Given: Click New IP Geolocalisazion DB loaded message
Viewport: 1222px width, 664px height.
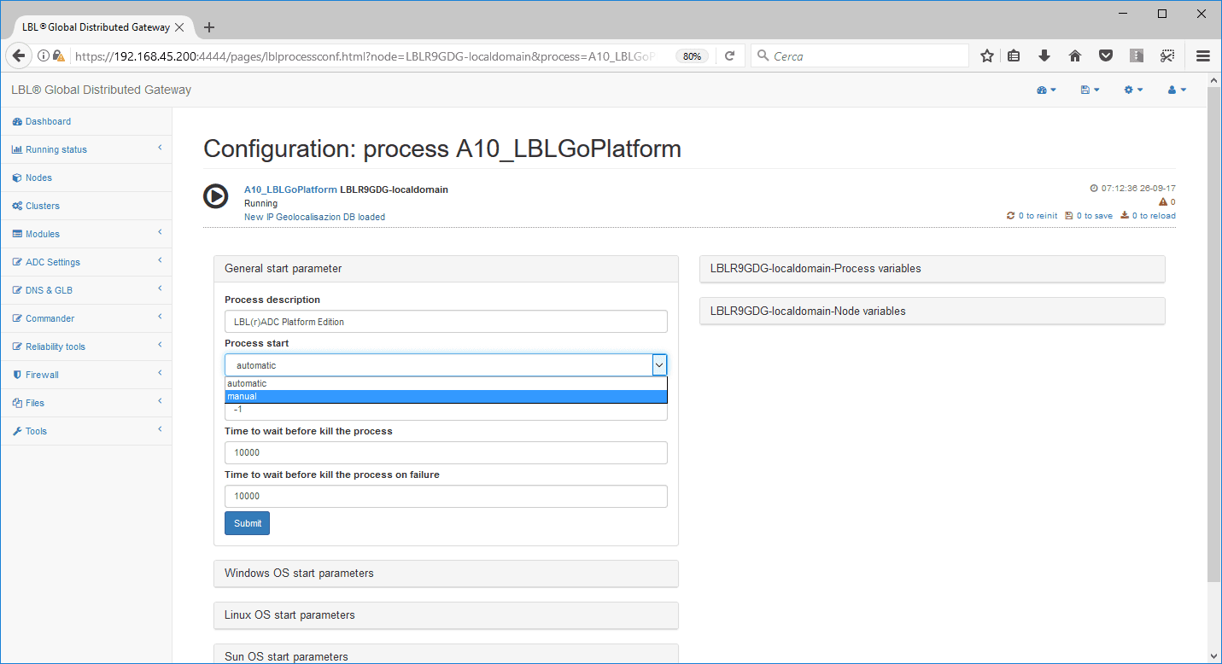Looking at the screenshot, I should [314, 217].
